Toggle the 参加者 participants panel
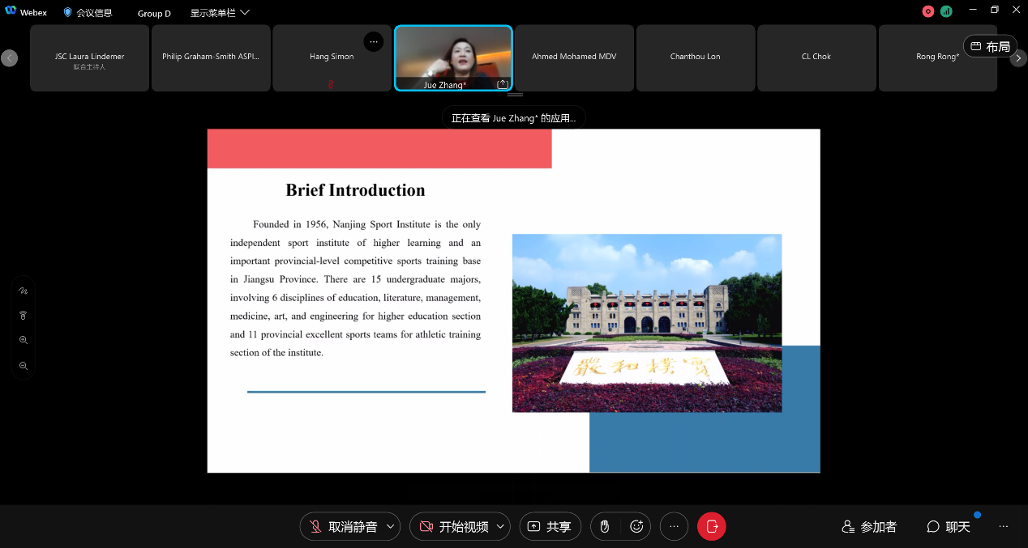The width and height of the screenshot is (1028, 548). [869, 526]
